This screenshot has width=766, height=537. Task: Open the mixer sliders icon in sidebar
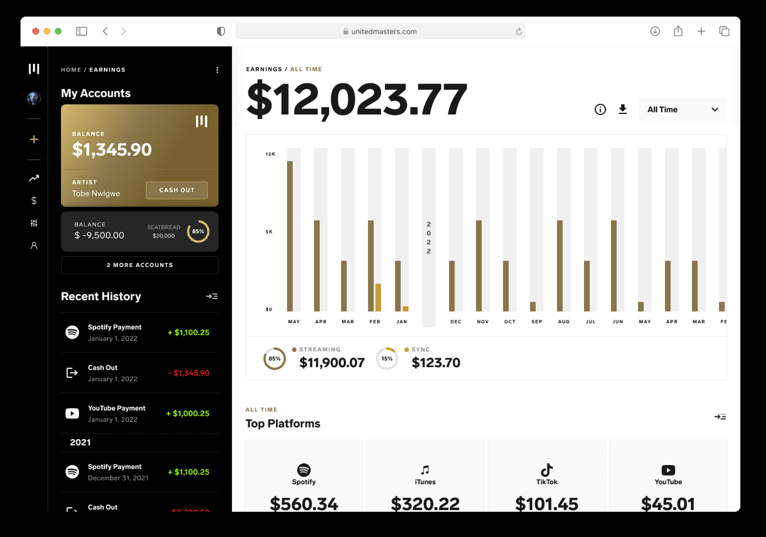coord(34,223)
